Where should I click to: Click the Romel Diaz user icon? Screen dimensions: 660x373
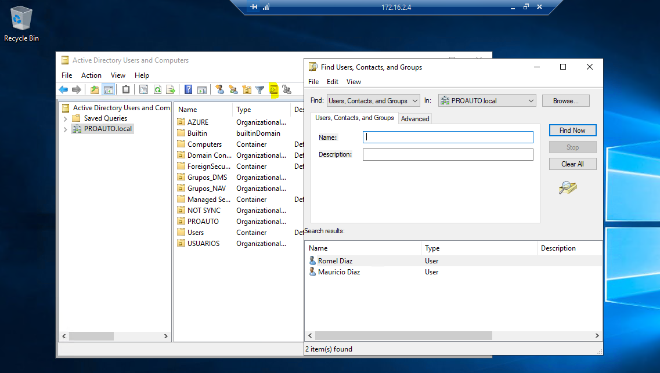pyautogui.click(x=312, y=260)
